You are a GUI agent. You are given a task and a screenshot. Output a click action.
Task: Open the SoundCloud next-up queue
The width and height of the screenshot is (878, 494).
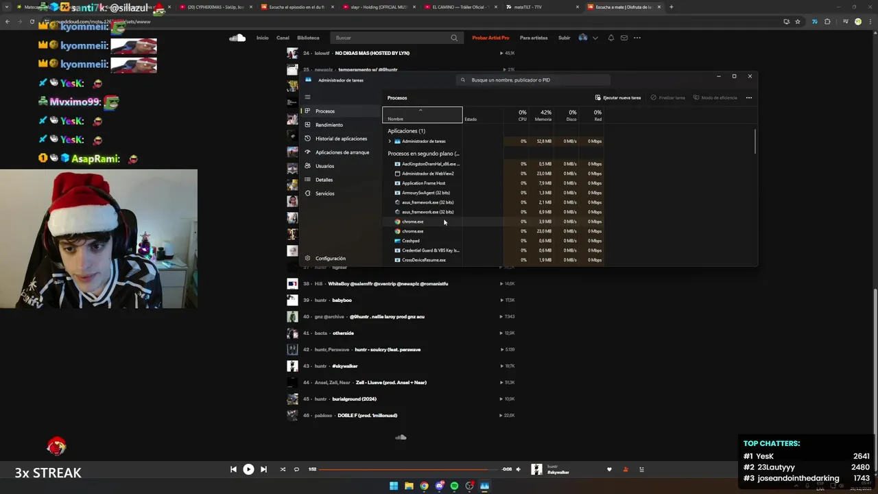click(642, 469)
